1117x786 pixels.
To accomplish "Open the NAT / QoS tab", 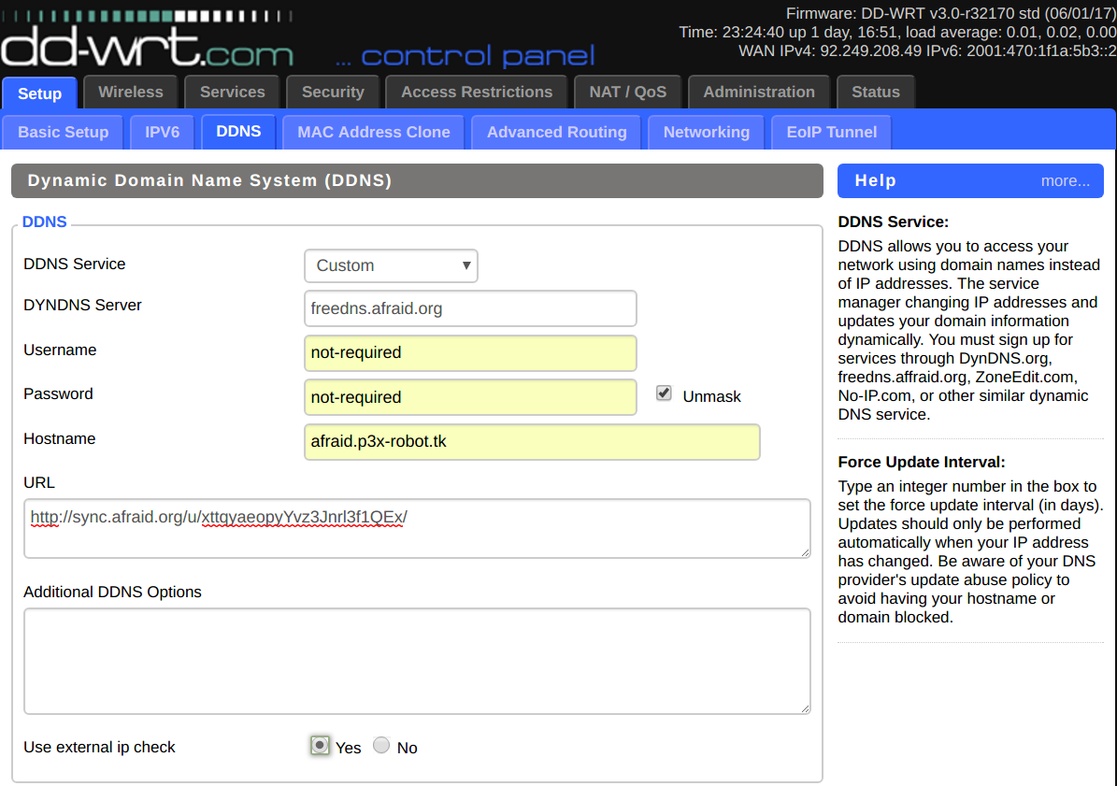I will click(627, 92).
